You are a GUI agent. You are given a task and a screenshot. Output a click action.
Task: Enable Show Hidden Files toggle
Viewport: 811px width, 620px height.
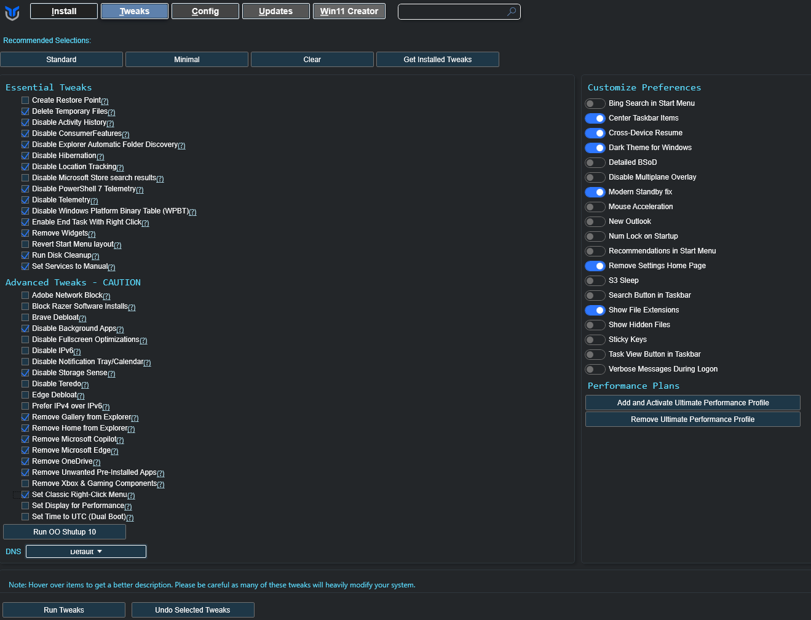point(595,325)
